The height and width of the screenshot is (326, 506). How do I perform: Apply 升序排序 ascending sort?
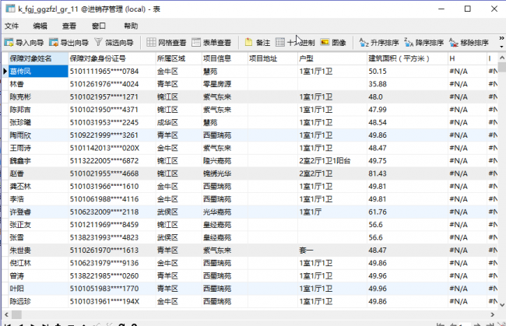(x=379, y=42)
